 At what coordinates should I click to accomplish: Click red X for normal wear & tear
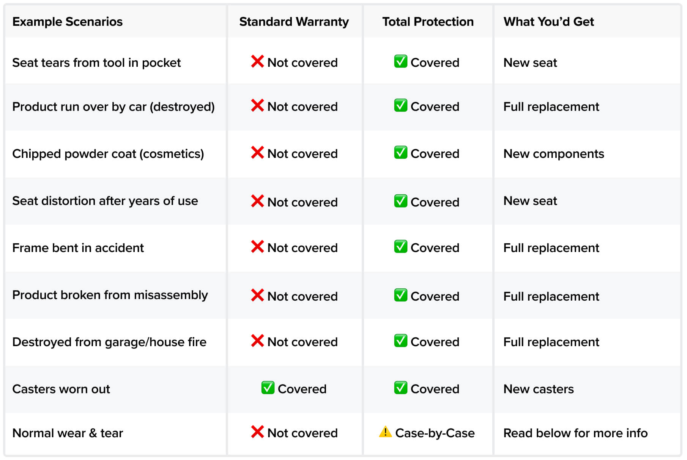tap(257, 432)
